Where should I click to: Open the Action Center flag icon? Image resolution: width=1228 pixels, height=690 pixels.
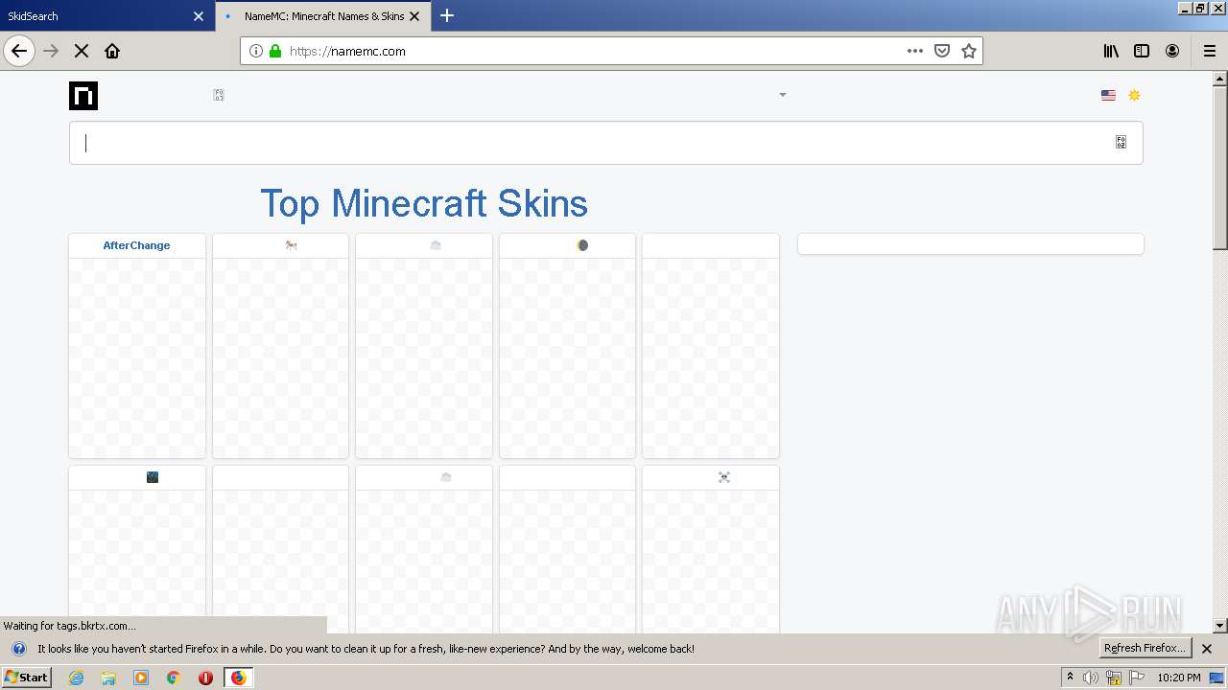click(1136, 678)
